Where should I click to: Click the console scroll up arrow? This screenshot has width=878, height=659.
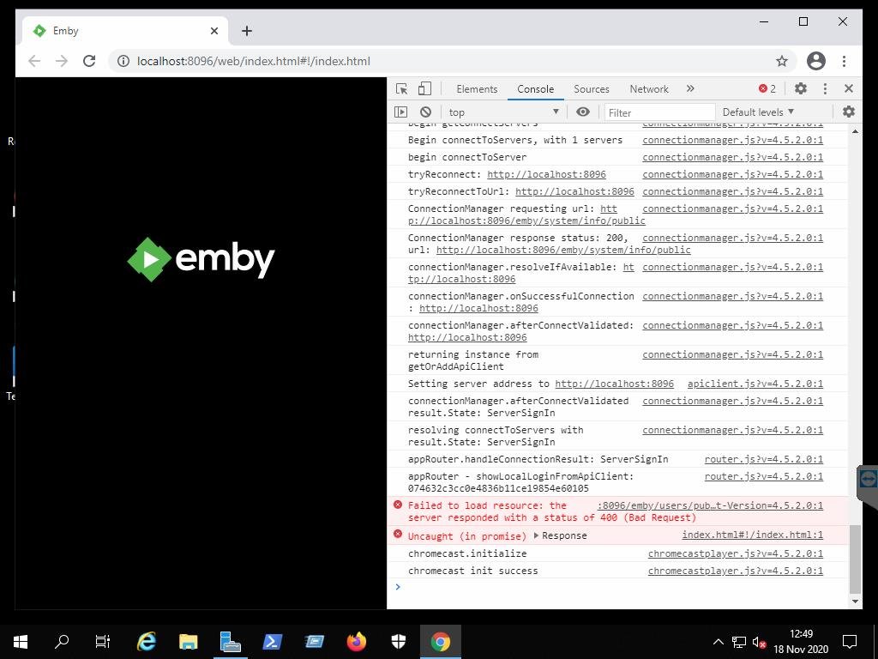click(x=855, y=131)
